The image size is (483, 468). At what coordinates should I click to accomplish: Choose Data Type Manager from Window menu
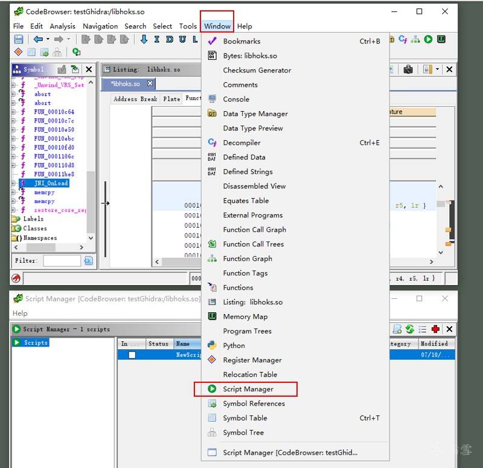pos(295,114)
